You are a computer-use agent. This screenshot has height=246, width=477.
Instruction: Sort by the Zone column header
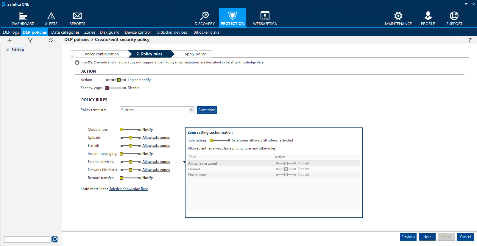click(x=231, y=157)
